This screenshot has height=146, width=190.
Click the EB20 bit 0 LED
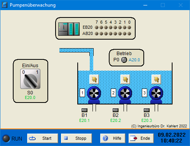pyautogui.click(x=129, y=28)
